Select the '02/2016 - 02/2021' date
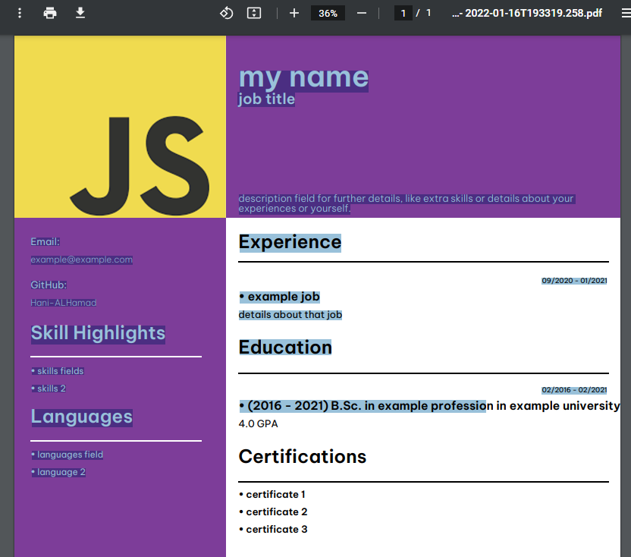The height and width of the screenshot is (557, 631). click(x=574, y=390)
